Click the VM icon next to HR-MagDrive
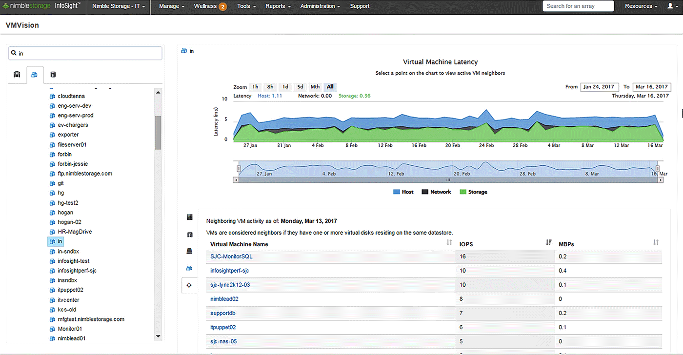Image resolution: width=683 pixels, height=355 pixels. [53, 232]
